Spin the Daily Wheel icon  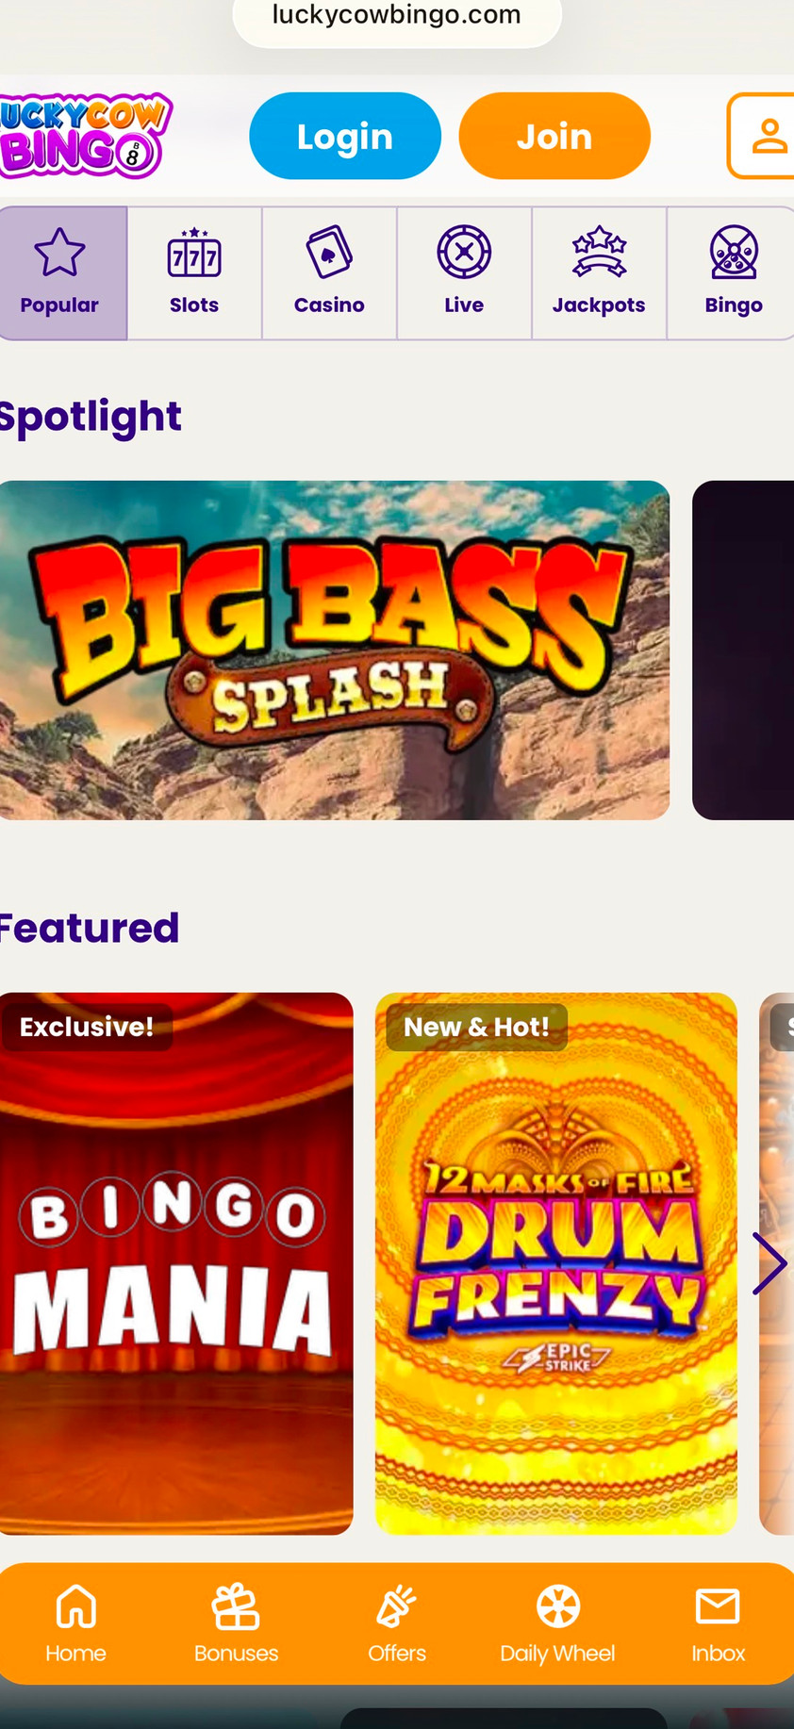(557, 1623)
